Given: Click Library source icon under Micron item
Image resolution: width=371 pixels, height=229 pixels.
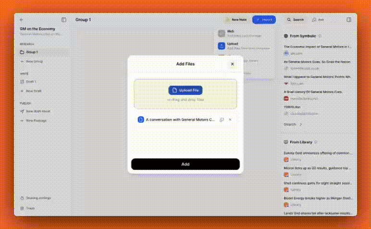Looking at the screenshot, I should coord(286,175).
